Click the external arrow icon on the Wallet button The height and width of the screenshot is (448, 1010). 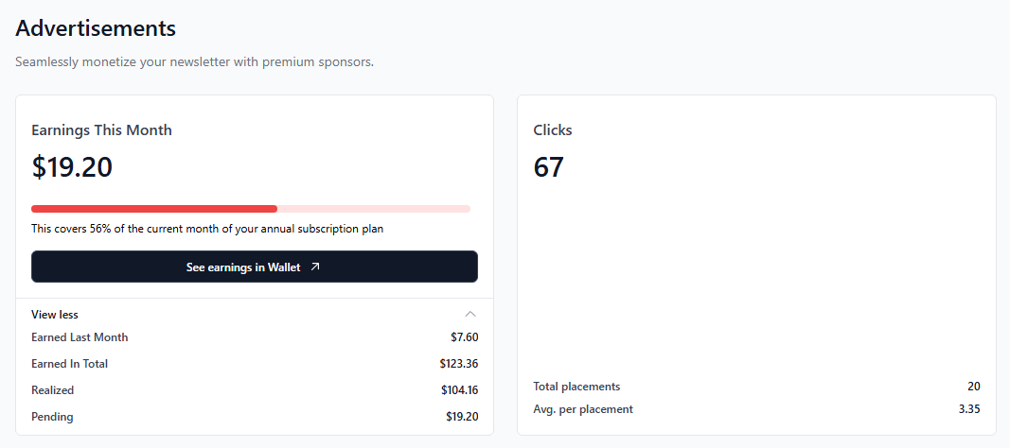click(x=315, y=267)
